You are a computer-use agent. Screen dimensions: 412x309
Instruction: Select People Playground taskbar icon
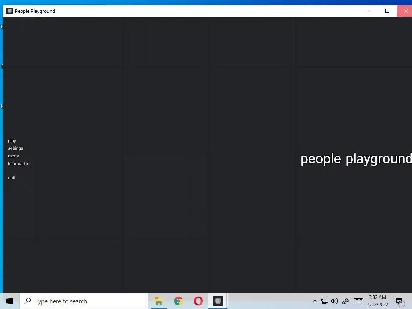point(218,301)
